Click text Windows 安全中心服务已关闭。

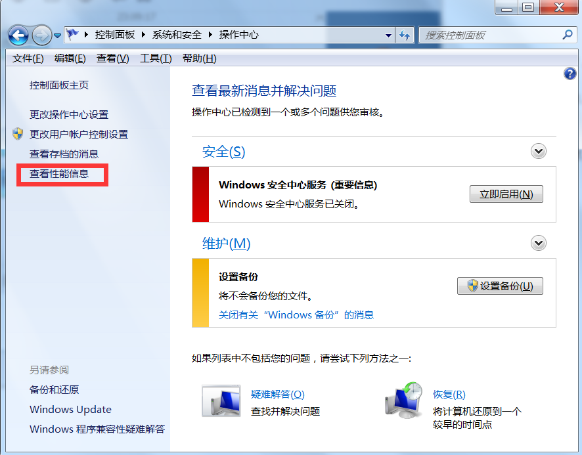click(x=290, y=204)
